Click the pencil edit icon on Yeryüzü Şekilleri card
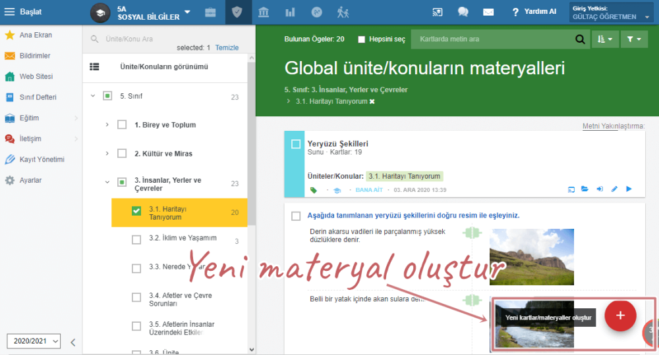The height and width of the screenshot is (355, 659). tap(614, 189)
